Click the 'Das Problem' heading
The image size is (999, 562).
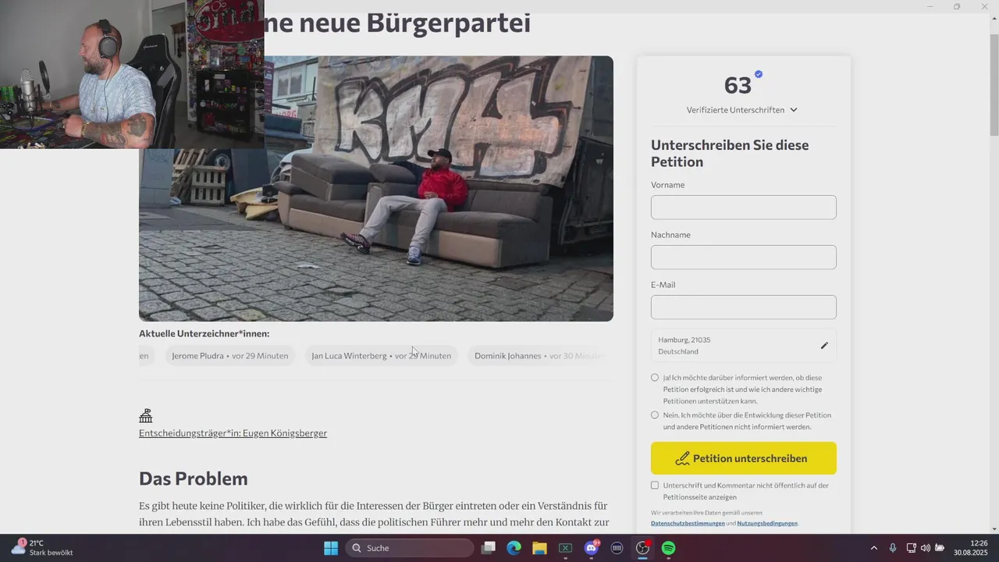coord(194,478)
